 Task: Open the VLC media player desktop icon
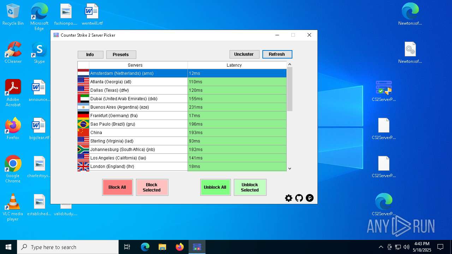(x=13, y=207)
